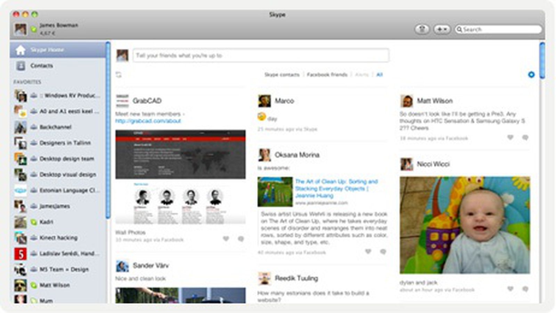Filter feed by Skype contacts
This screenshot has height=313, width=556.
coord(281,75)
